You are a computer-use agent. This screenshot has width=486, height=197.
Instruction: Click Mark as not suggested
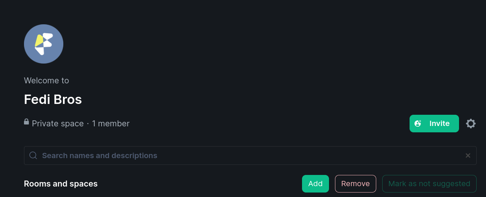pyautogui.click(x=429, y=184)
